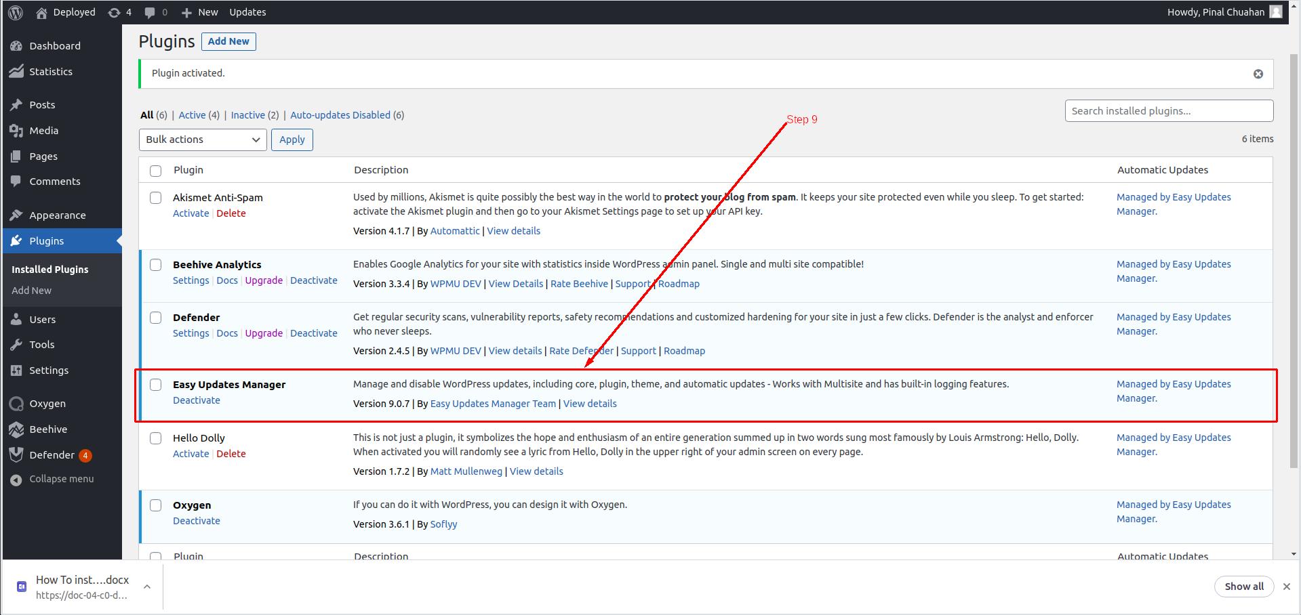1301x615 pixels.
Task: Open Defender plugin Settings link
Action: tap(191, 333)
